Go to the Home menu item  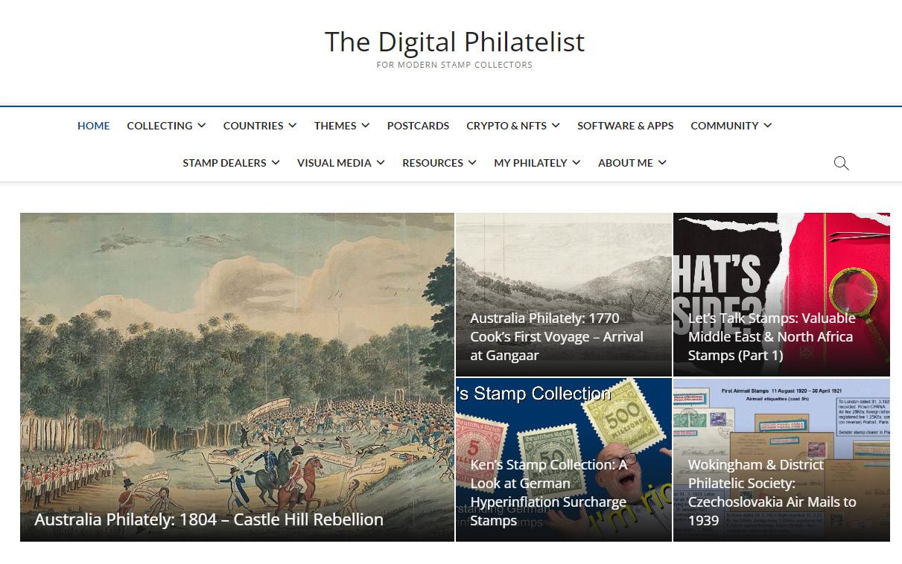click(x=94, y=126)
